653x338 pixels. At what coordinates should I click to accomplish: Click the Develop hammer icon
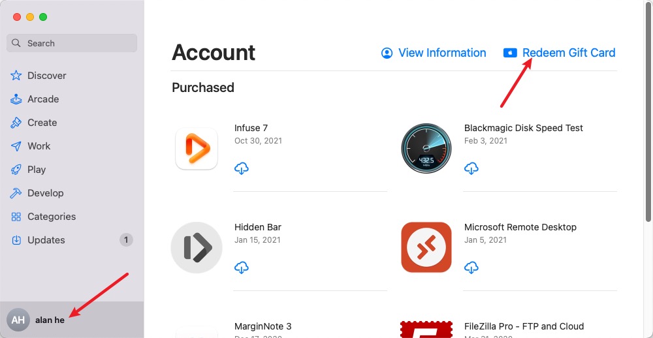click(x=16, y=193)
